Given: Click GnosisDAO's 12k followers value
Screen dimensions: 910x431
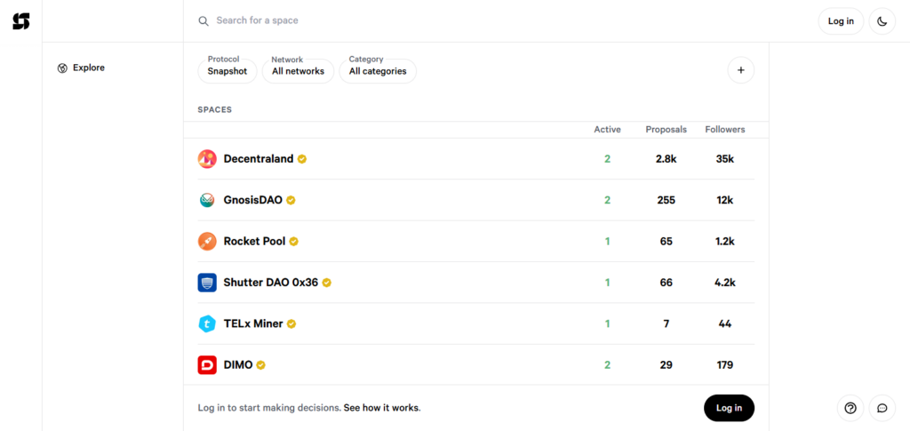Looking at the screenshot, I should (x=725, y=200).
